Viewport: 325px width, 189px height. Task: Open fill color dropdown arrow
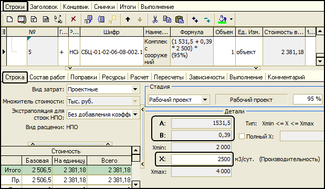point(231,19)
